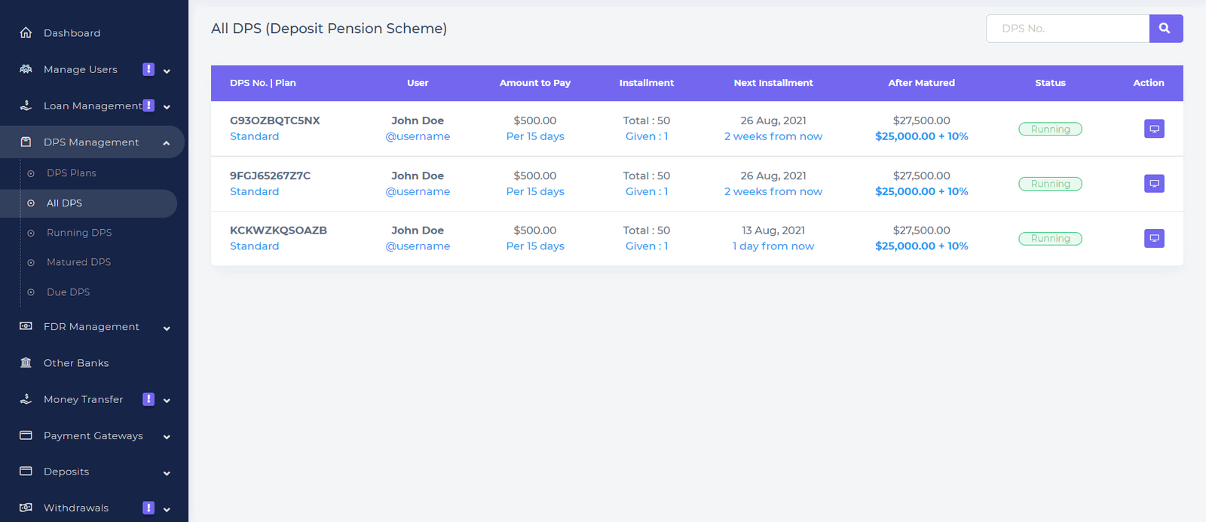Viewport: 1206px width, 522px height.
Task: Click '1 day from now' text
Action: 773,246
